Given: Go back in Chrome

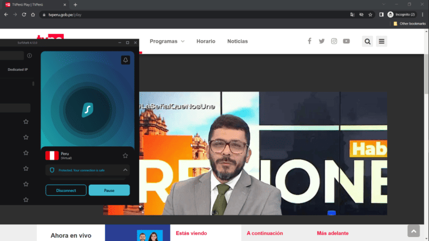Looking at the screenshot, I should coord(6,15).
